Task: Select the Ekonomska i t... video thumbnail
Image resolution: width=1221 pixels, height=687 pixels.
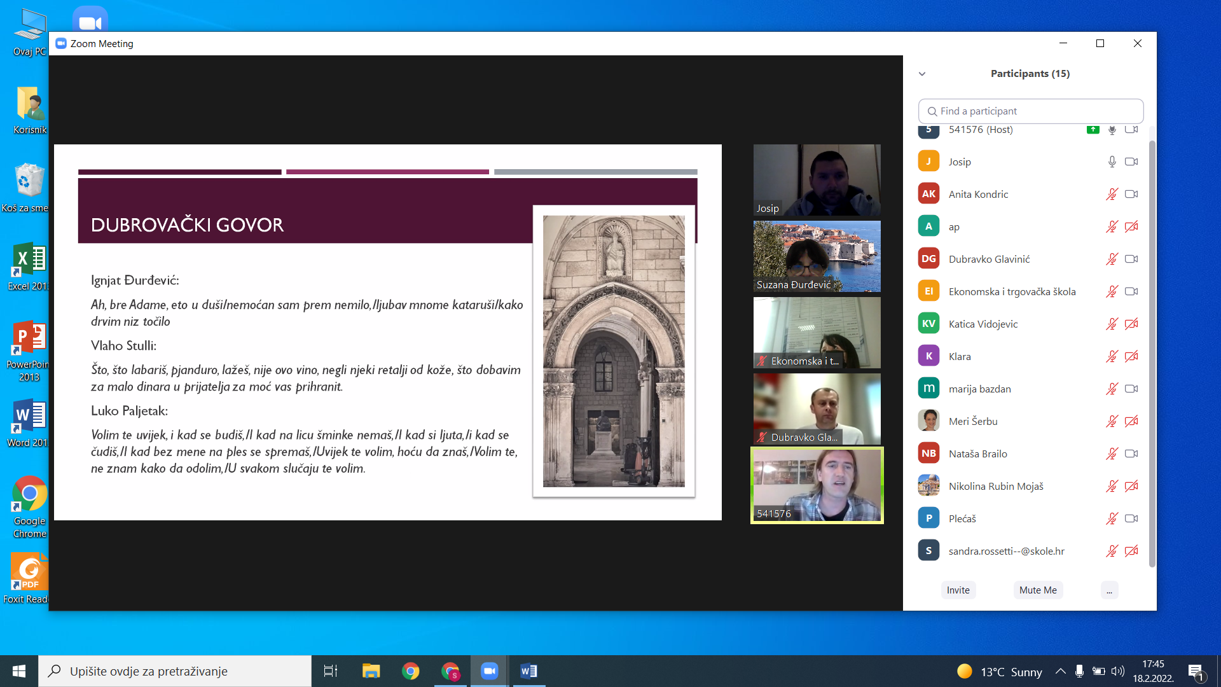Action: point(817,333)
